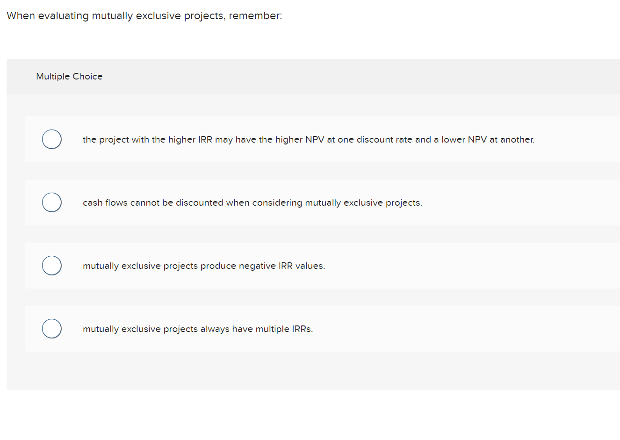Select the 'cash flows cannot be discounted' option

[51, 202]
